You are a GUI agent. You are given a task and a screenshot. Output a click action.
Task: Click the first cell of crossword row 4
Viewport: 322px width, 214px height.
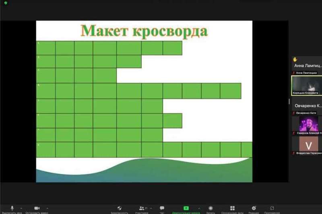click(x=46, y=91)
